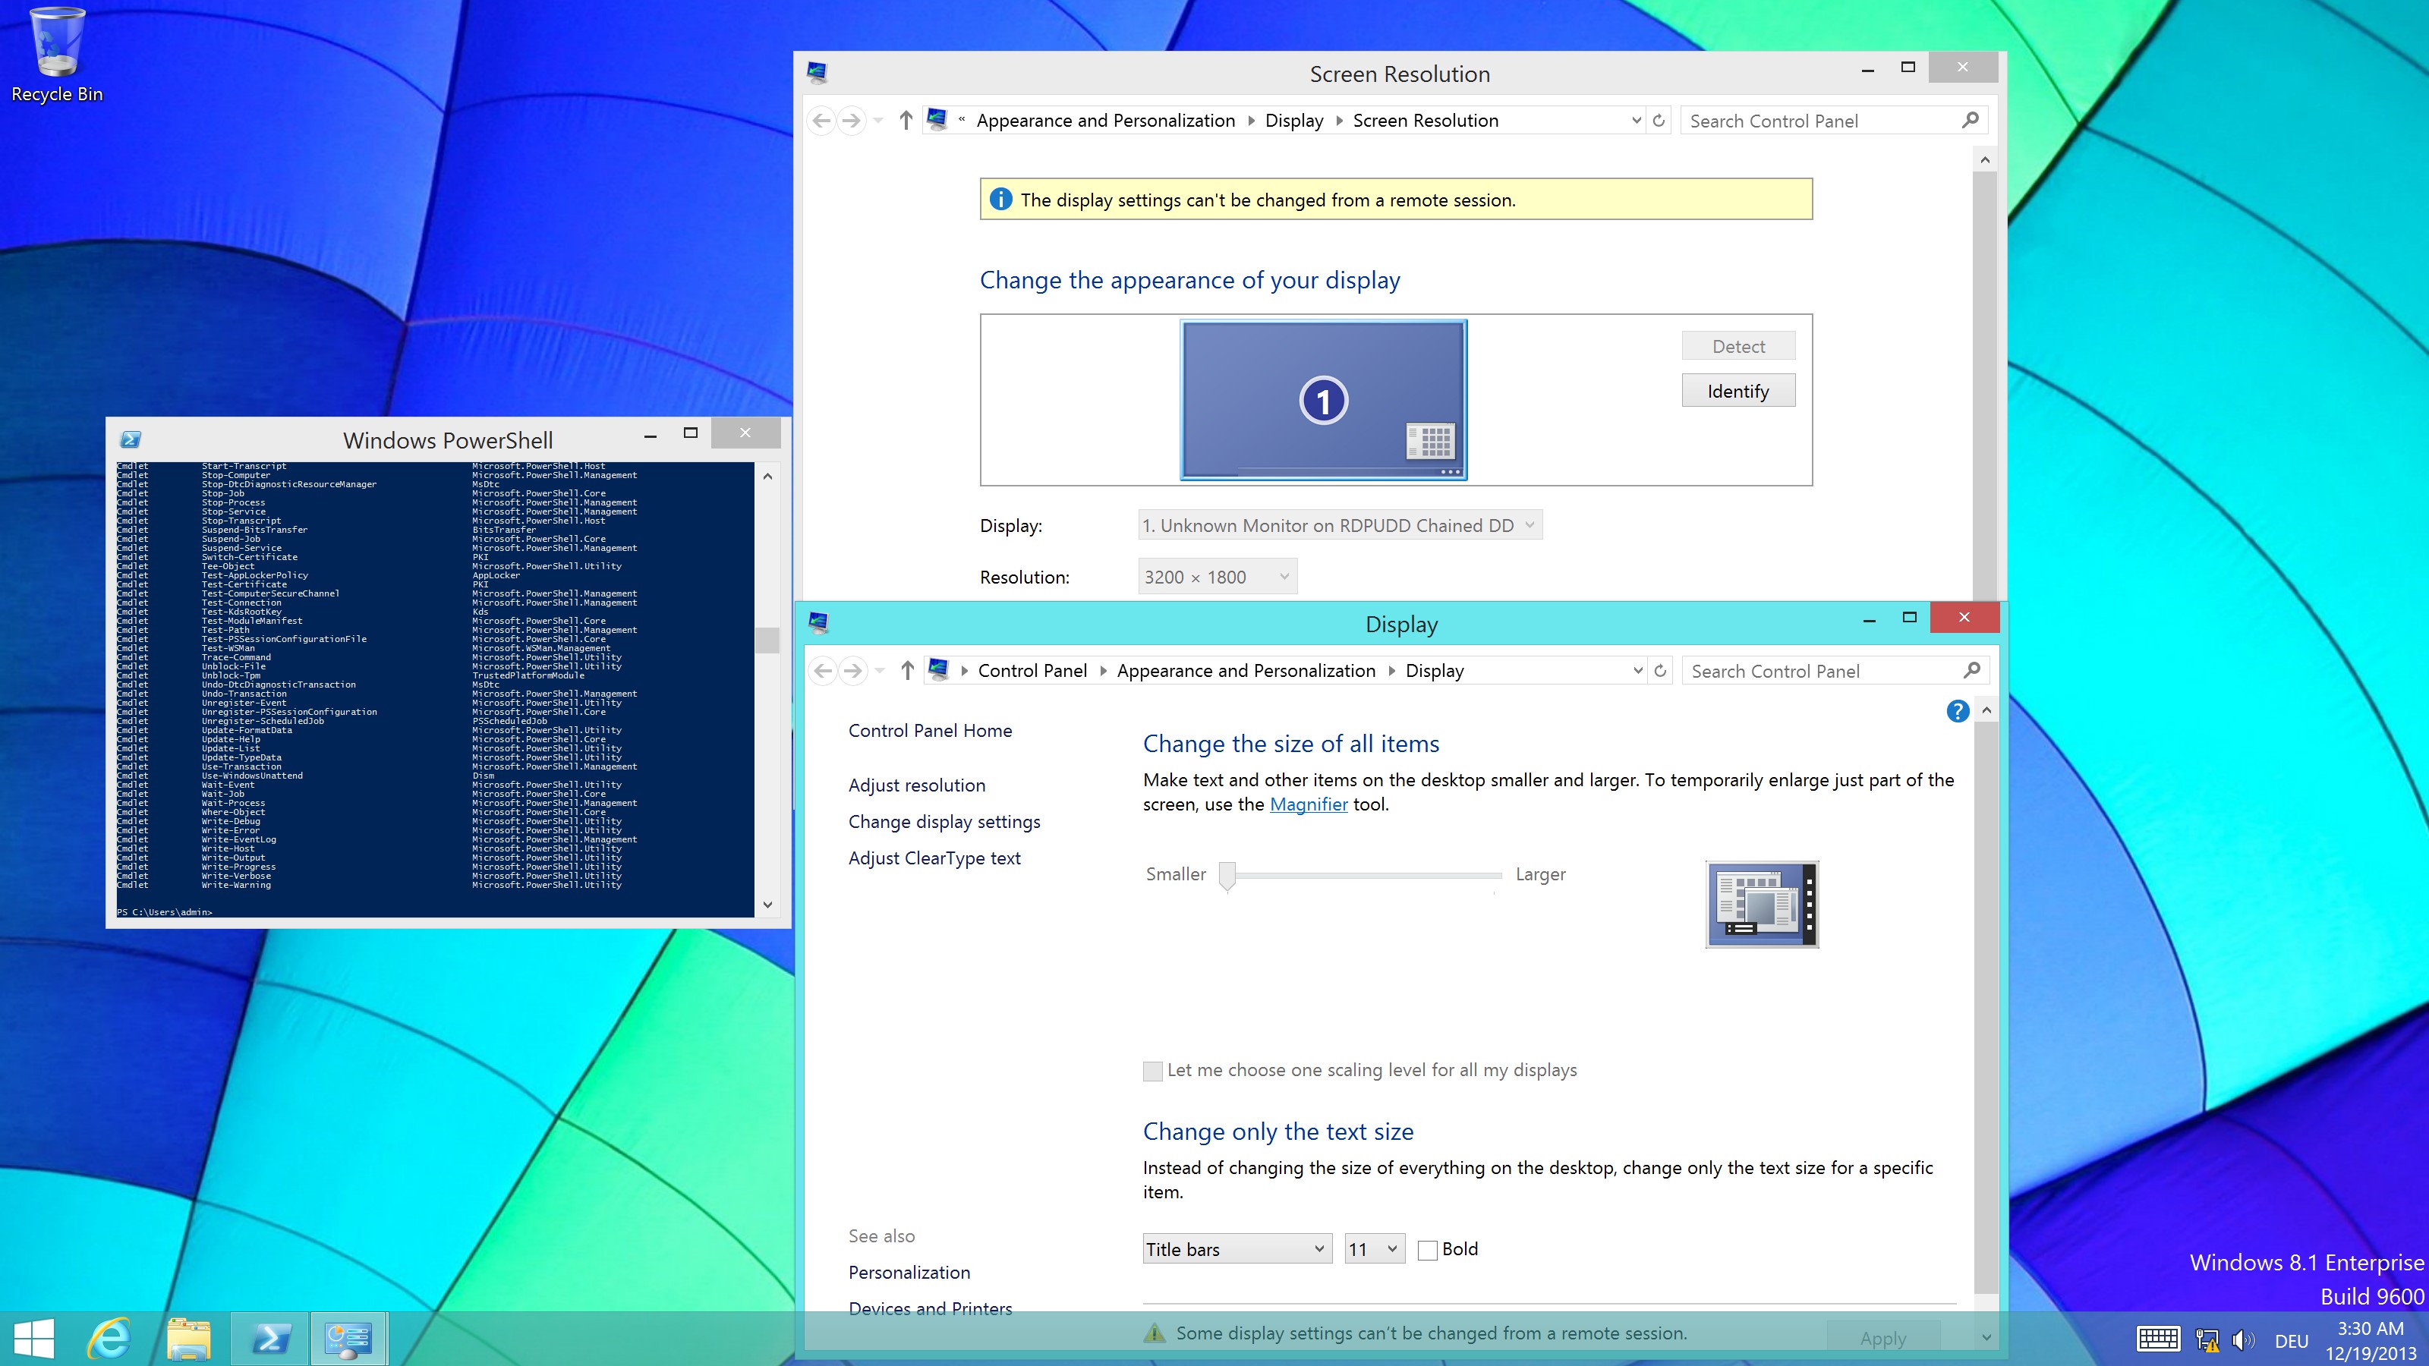This screenshot has height=1366, width=2429.
Task: Go to Control Panel Home
Action: pyautogui.click(x=930, y=731)
